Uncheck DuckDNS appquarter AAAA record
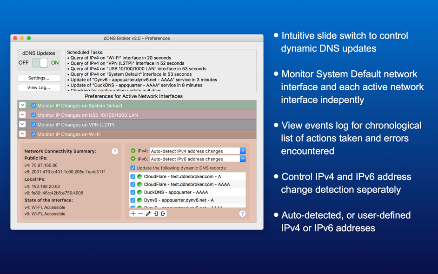 (133, 193)
